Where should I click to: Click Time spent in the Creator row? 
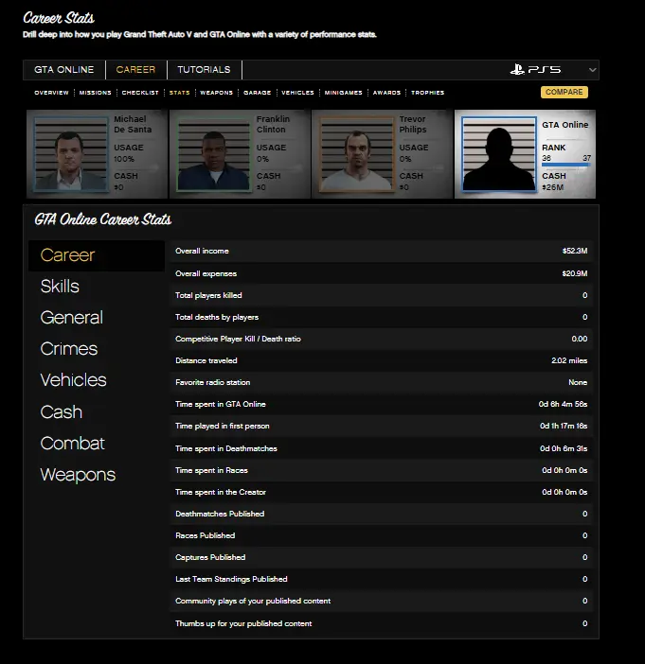click(382, 492)
